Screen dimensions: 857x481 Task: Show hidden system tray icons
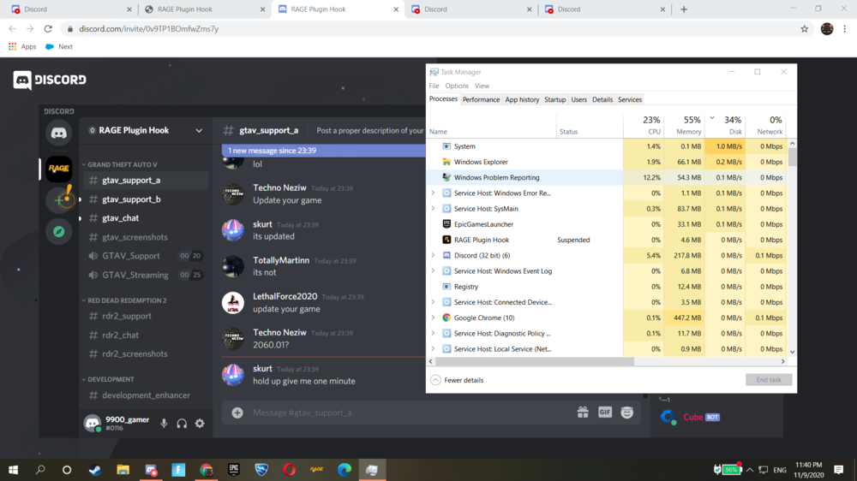click(x=750, y=470)
